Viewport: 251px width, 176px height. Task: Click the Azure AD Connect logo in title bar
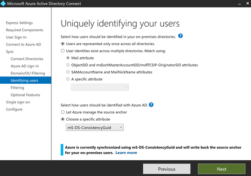[3, 3]
